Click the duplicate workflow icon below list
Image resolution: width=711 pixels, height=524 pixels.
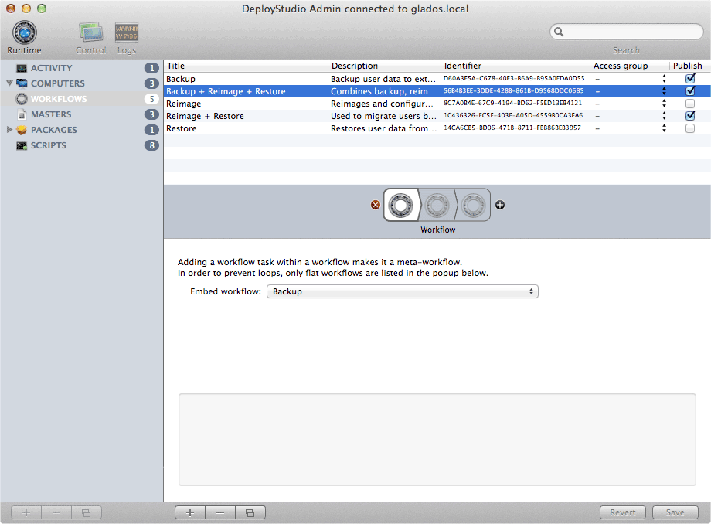pyautogui.click(x=250, y=512)
